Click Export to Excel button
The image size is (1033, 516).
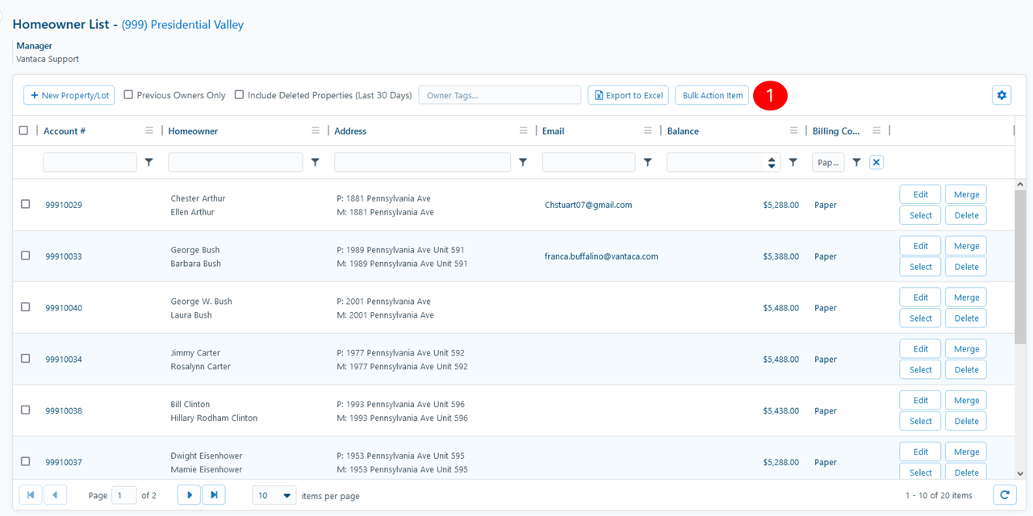tap(629, 95)
